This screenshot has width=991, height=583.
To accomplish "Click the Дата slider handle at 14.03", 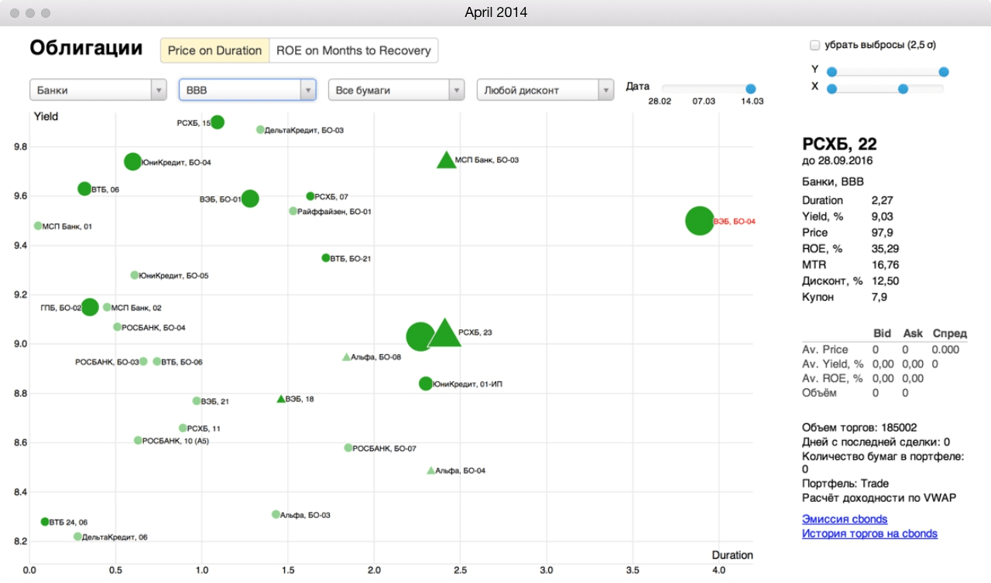I will pos(750,89).
